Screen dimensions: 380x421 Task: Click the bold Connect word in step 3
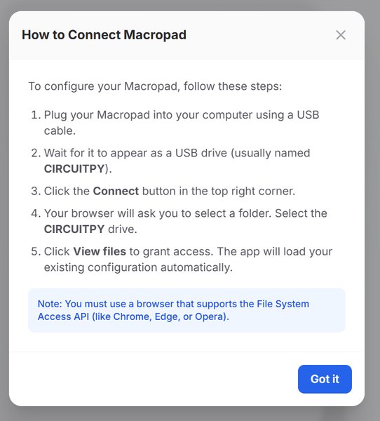coord(116,191)
